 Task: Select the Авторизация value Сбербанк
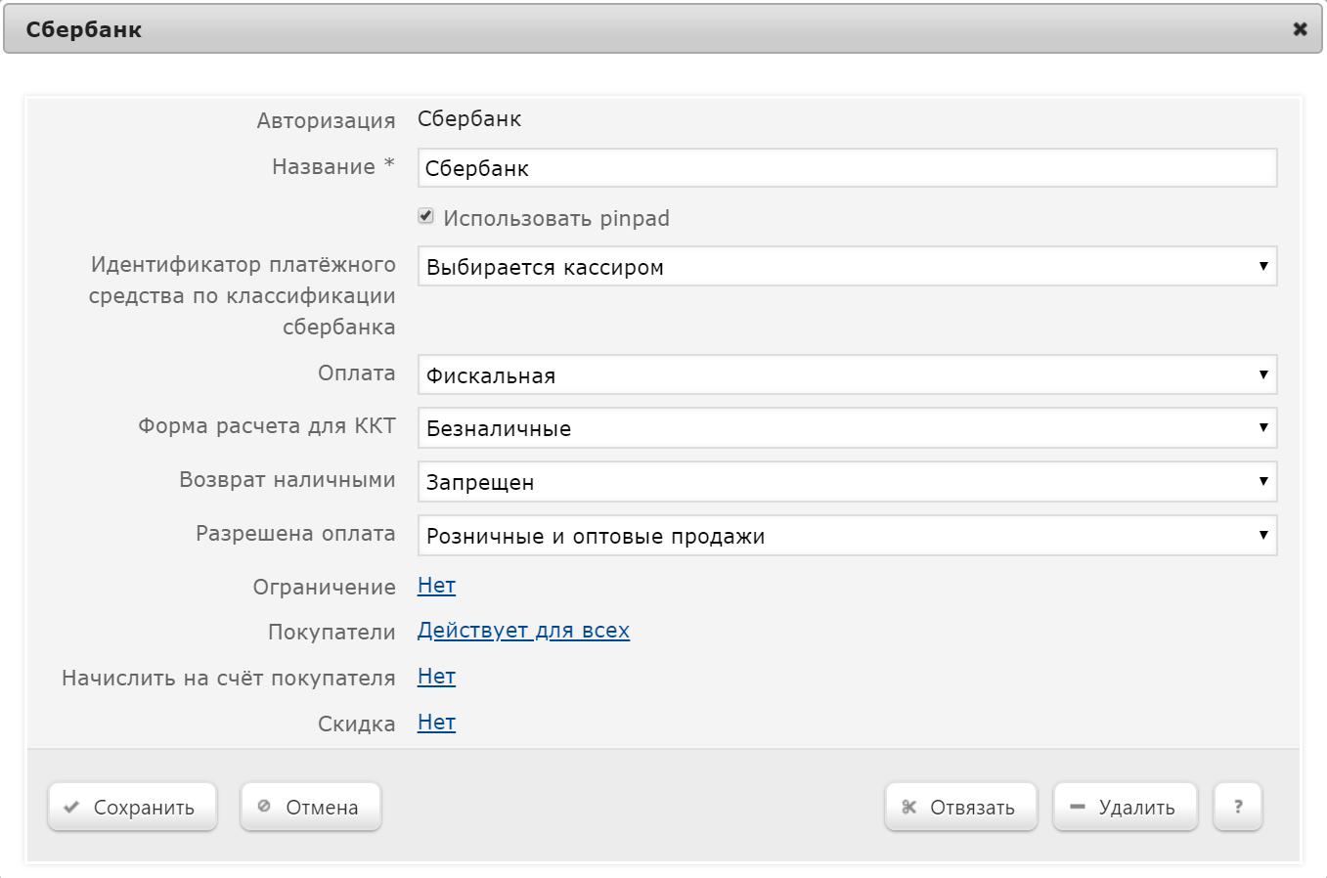coord(469,119)
